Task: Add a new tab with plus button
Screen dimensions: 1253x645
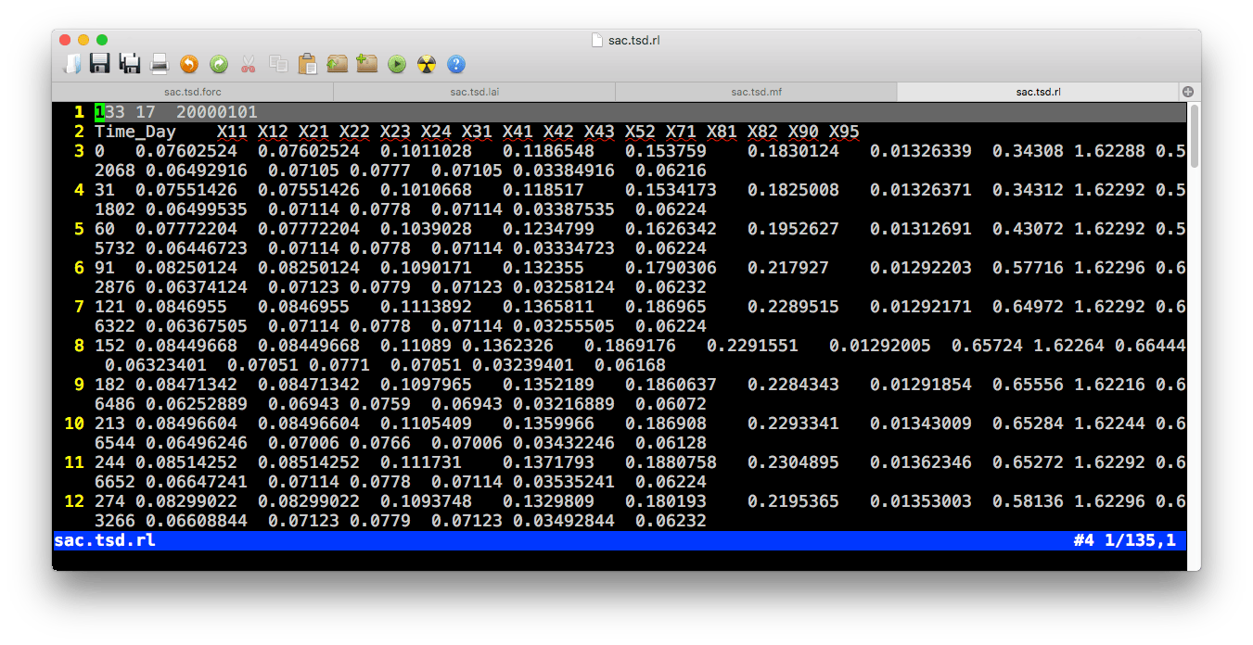Action: [x=1188, y=92]
